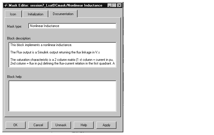Screen dimensions: 214x135
Task: Click the Unmask button
Action: [x=61, y=125]
